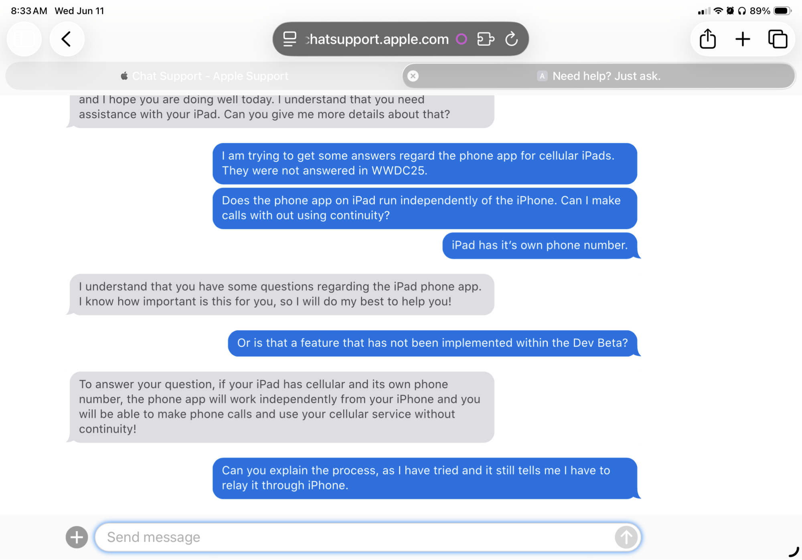Close the "Need help? Just ask." tab

coord(413,76)
